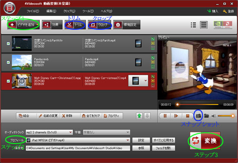Mute audio with the speaker icon
The image size is (238, 163).
point(214,116)
